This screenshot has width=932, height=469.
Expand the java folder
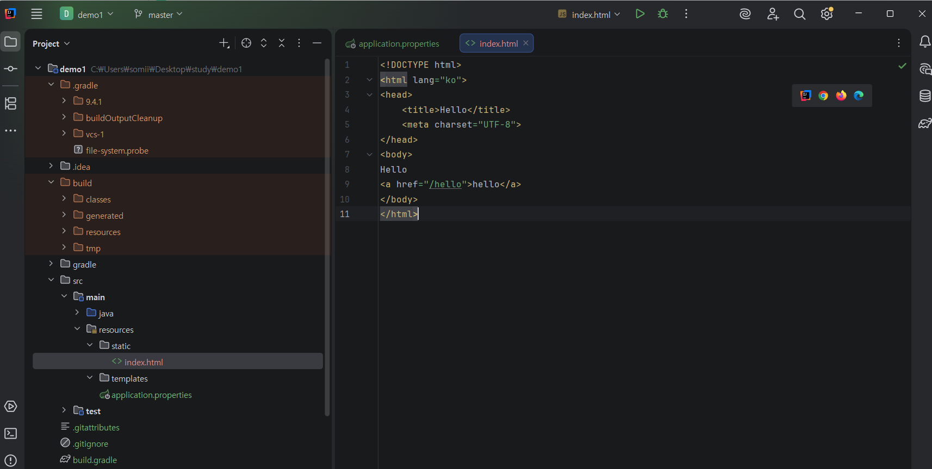tap(77, 313)
